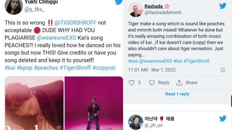
Task: Open the @_jih_yo profile avatar
Action: pyautogui.click(x=136, y=122)
